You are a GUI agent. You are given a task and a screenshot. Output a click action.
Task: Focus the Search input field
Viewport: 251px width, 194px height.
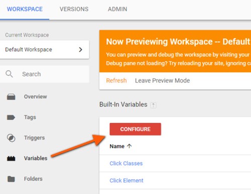[x=45, y=74]
